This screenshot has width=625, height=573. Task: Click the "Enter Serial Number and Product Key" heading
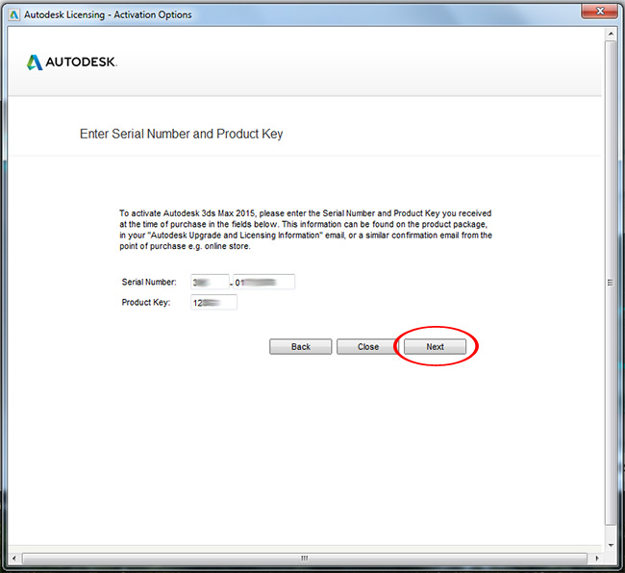pos(182,134)
